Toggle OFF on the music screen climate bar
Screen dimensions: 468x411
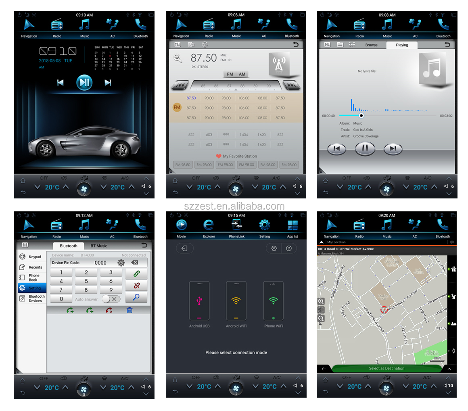(347, 178)
